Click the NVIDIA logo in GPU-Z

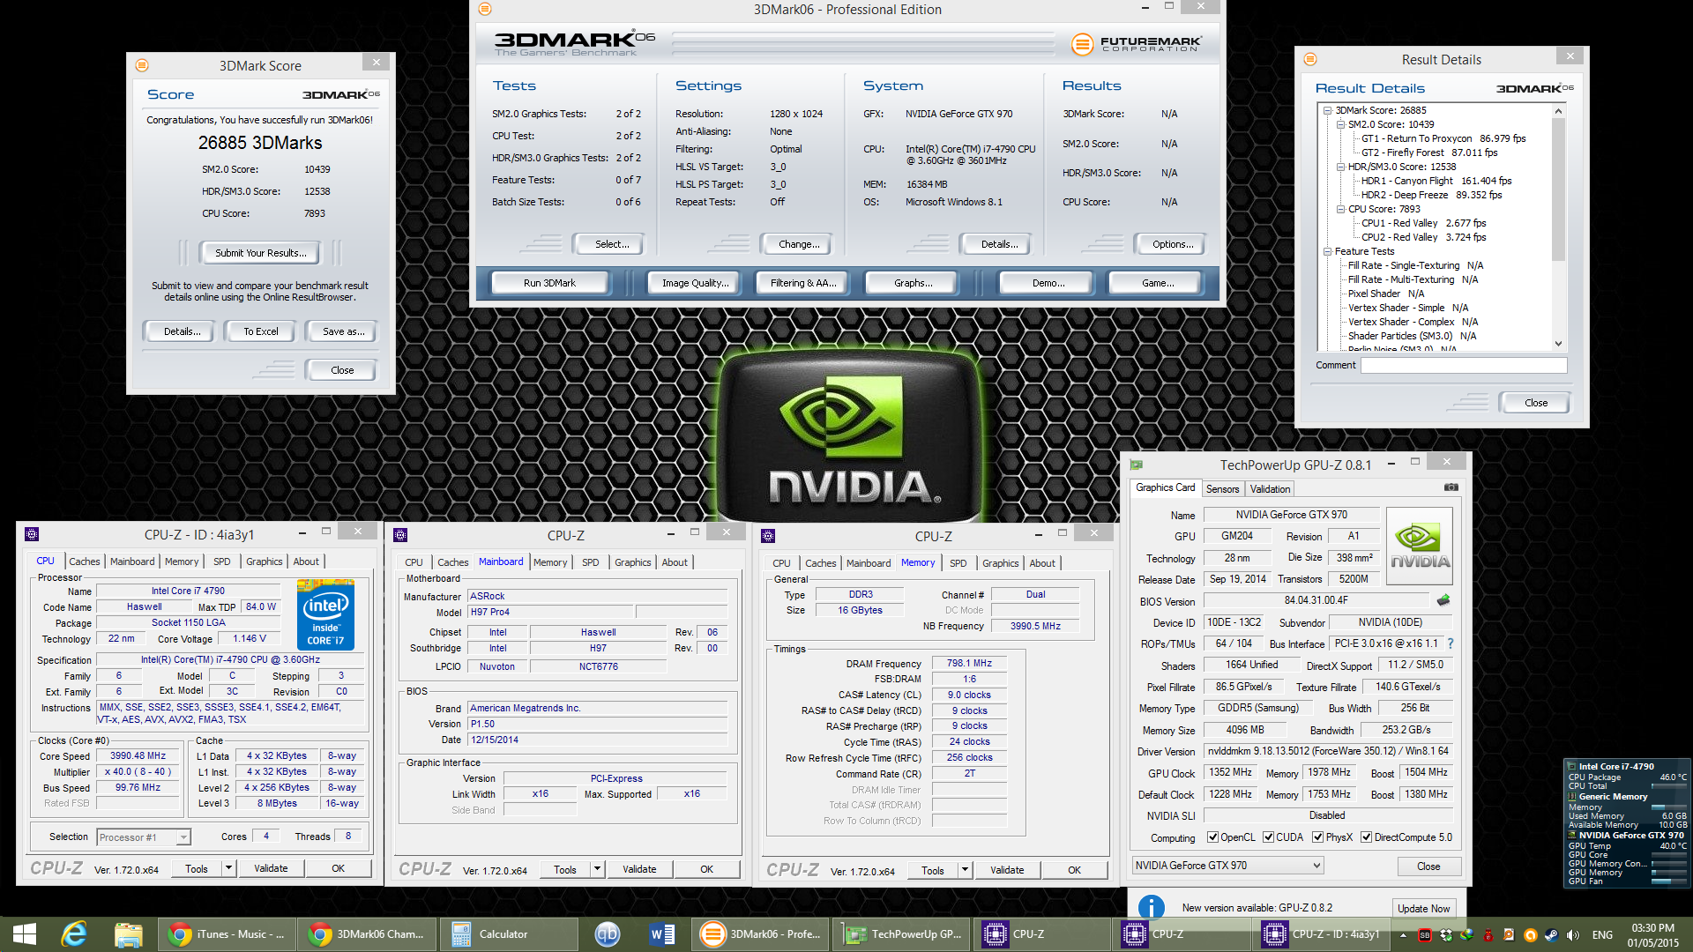pyautogui.click(x=1419, y=547)
